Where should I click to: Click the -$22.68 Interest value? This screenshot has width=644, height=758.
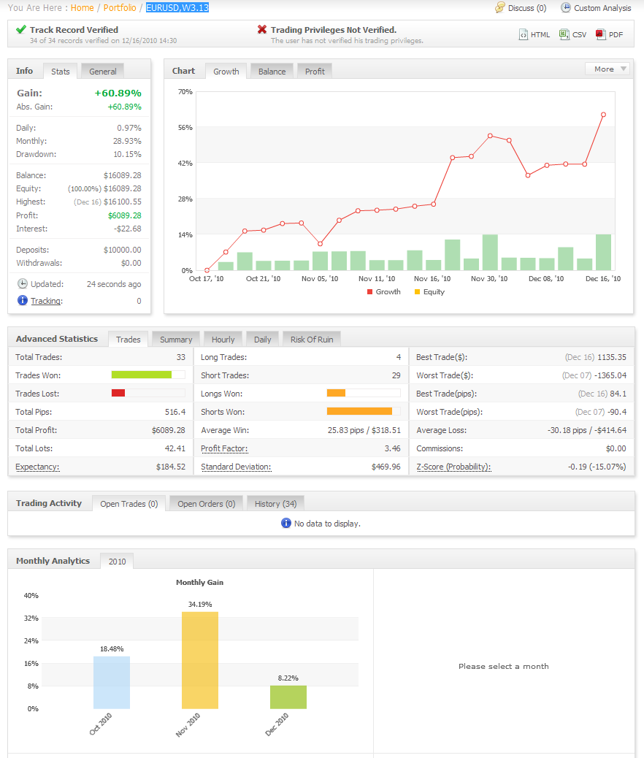(128, 229)
